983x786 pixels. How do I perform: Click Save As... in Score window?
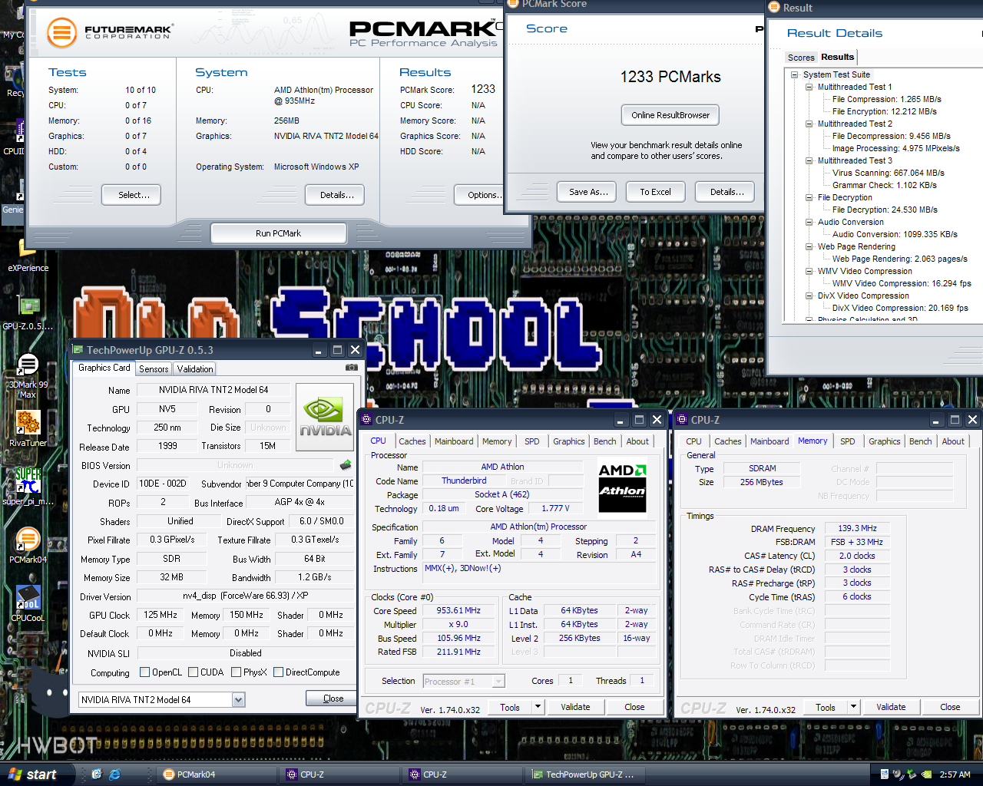[587, 192]
